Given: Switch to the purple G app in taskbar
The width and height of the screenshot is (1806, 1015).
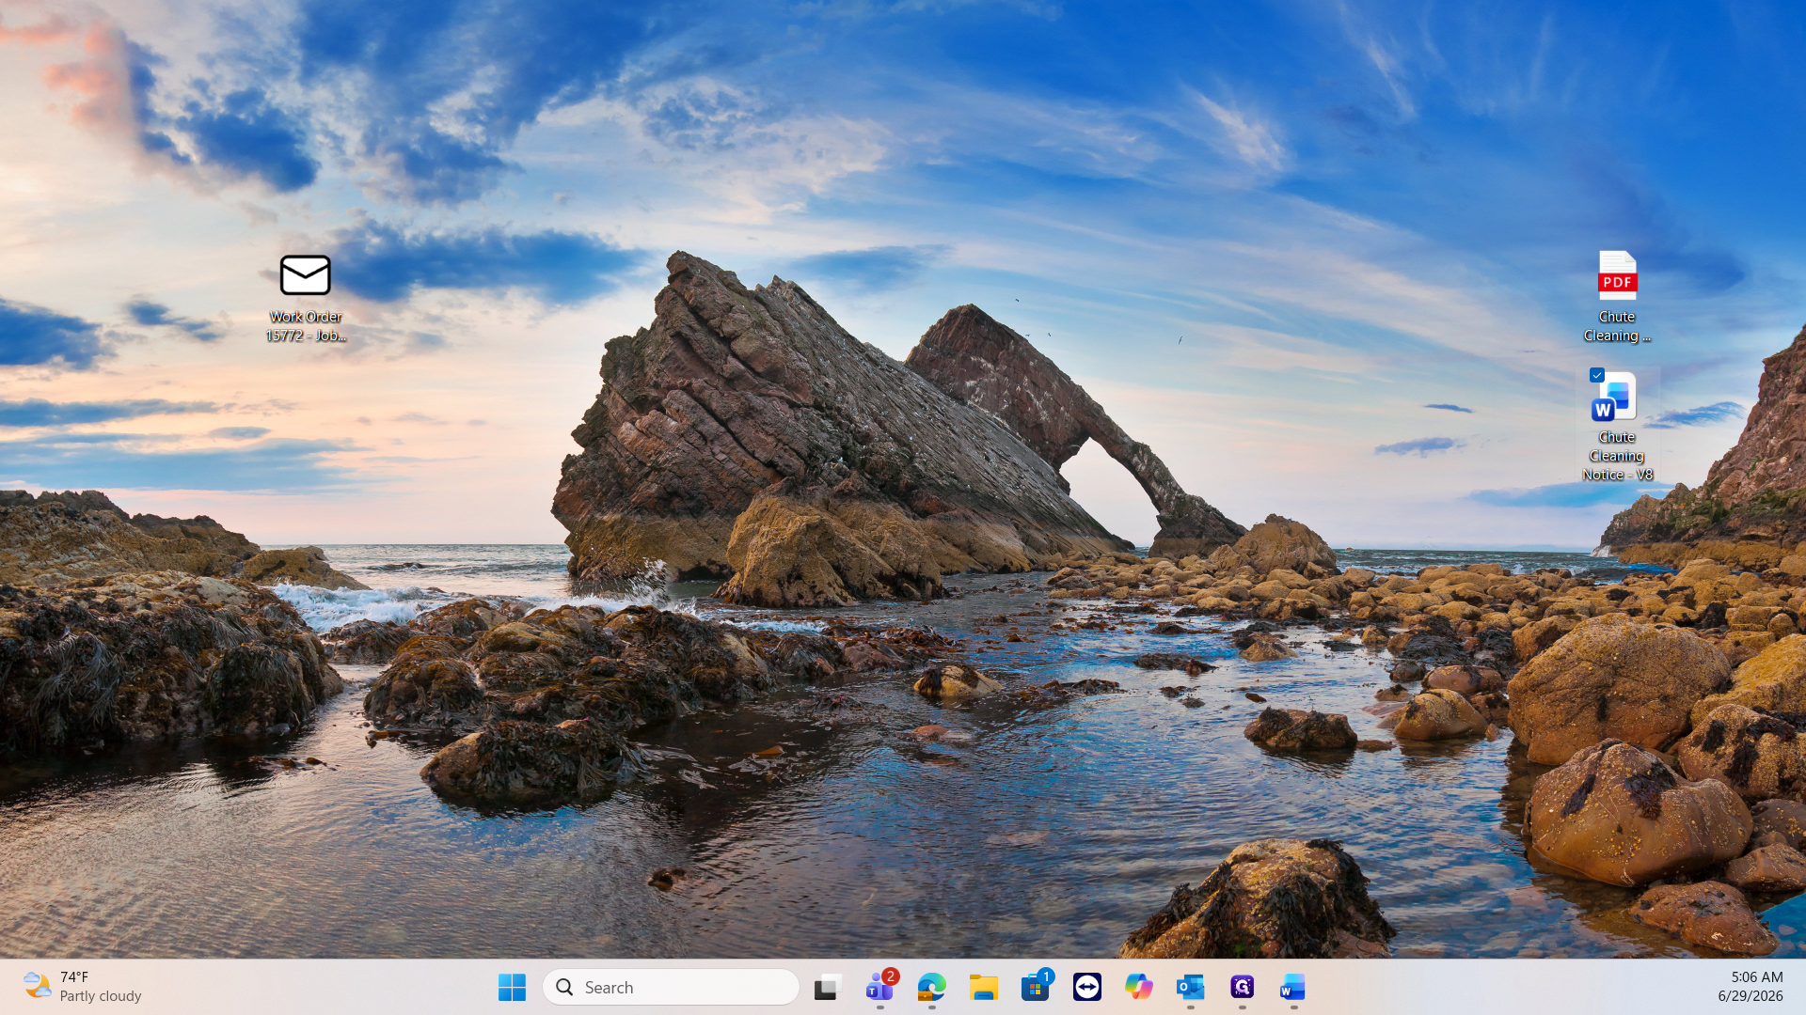Looking at the screenshot, I should pos(1243,987).
